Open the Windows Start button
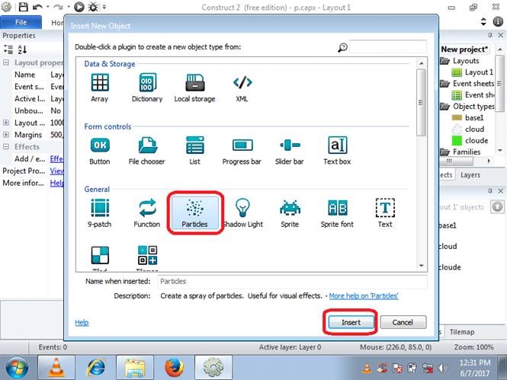The height and width of the screenshot is (380, 507). pyautogui.click(x=17, y=368)
